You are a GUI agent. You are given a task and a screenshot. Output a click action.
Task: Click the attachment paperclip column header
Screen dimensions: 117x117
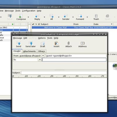click(x=39, y=24)
